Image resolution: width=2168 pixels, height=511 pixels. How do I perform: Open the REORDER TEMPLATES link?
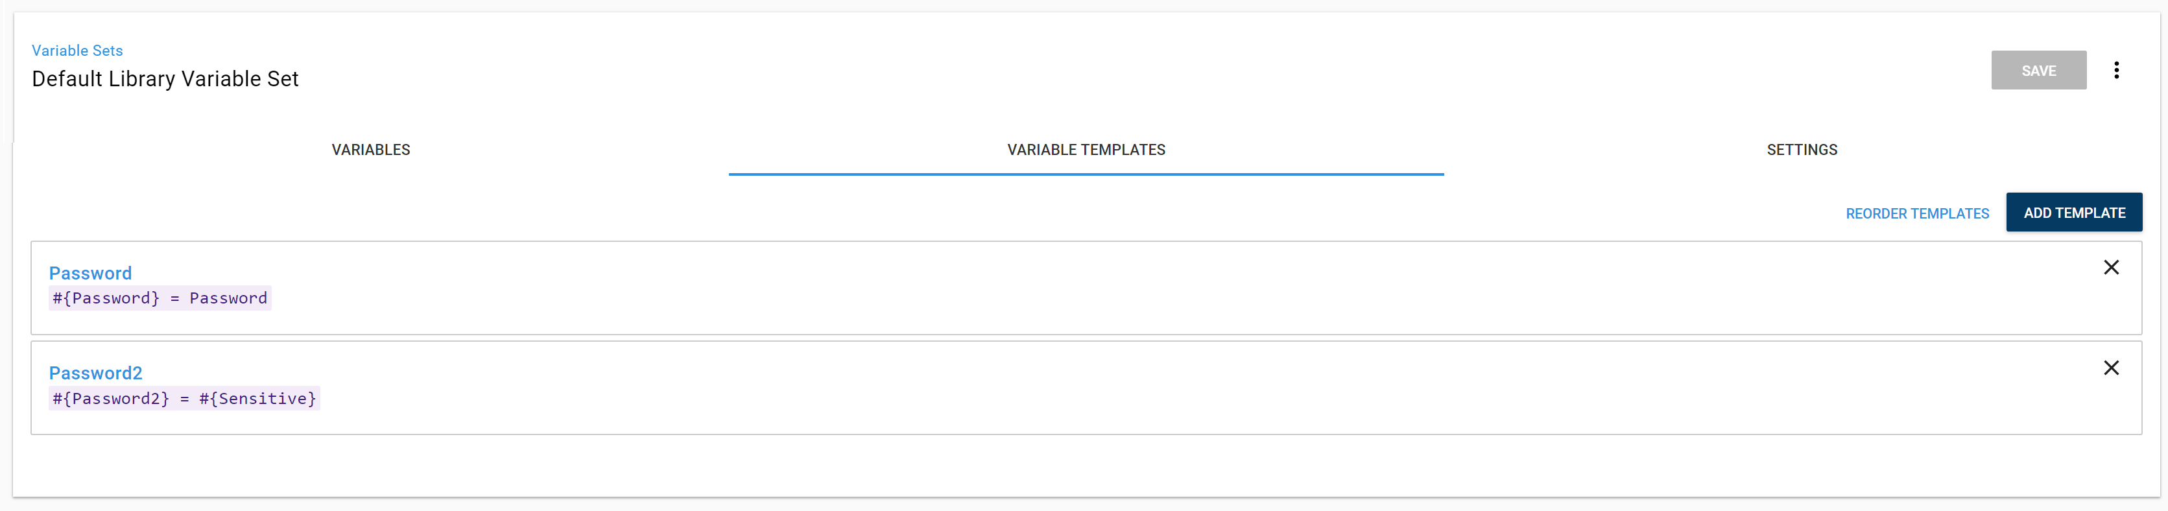click(x=1917, y=213)
